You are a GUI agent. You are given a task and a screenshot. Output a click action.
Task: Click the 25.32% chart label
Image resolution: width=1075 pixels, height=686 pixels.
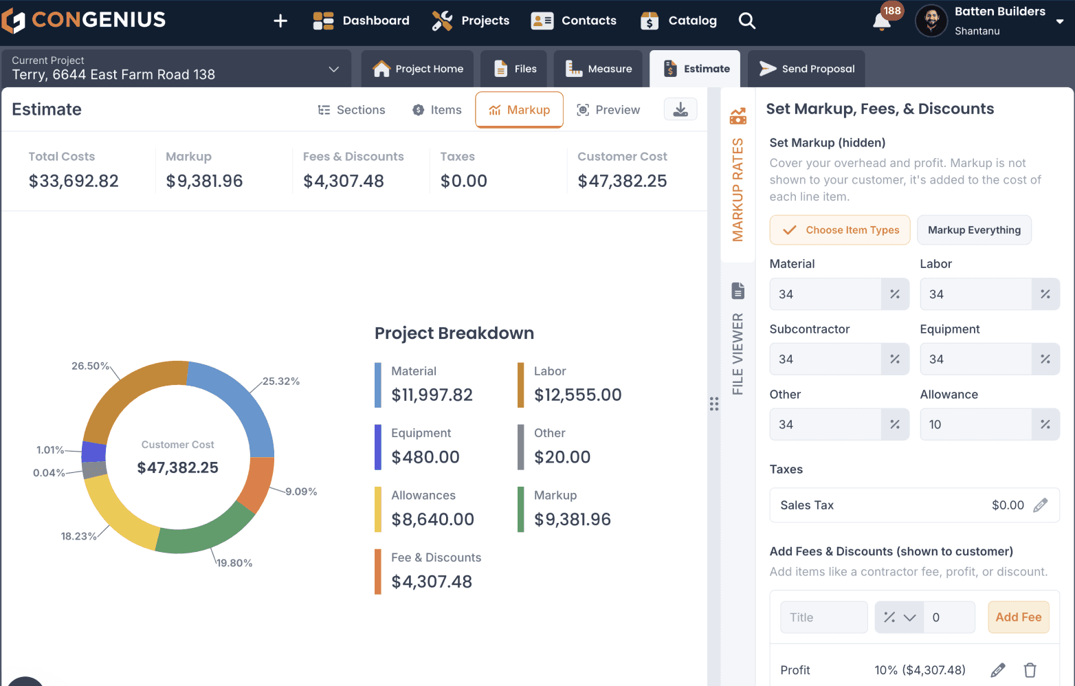click(281, 381)
